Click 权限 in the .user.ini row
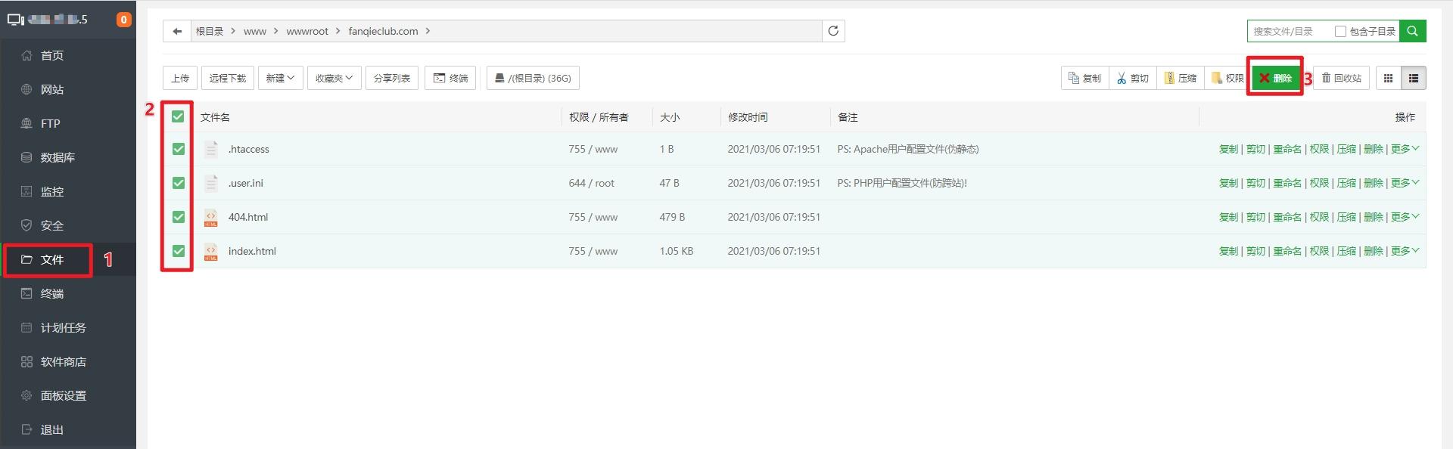 tap(1319, 183)
